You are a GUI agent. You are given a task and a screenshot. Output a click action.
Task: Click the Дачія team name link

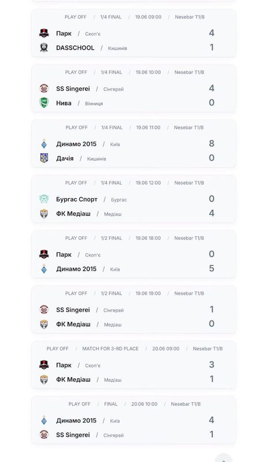pyautogui.click(x=65, y=158)
